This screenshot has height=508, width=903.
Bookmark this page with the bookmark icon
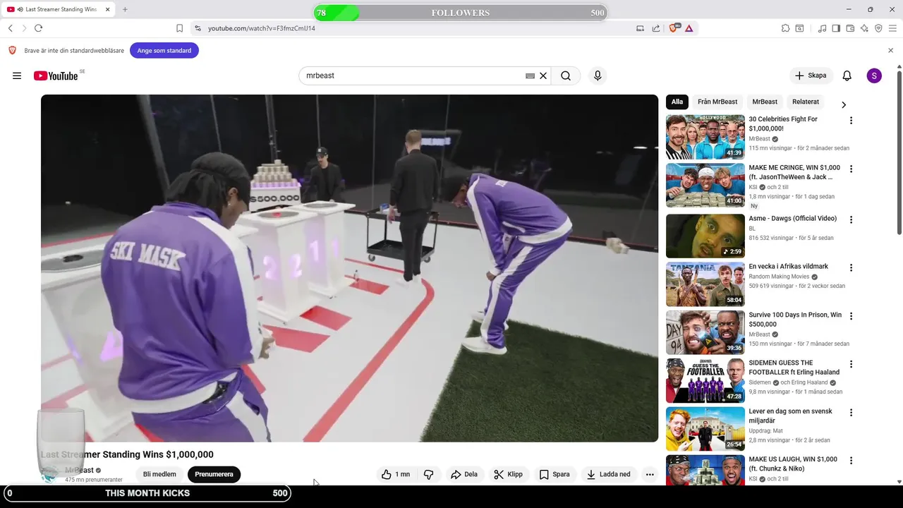coord(179,28)
